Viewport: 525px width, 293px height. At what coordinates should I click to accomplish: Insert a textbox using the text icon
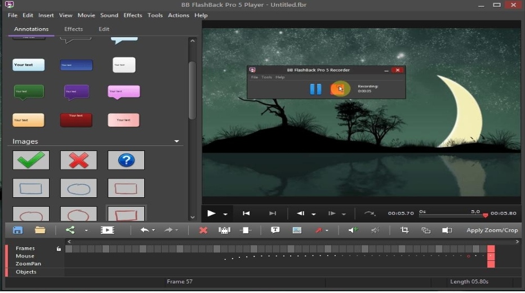(275, 230)
